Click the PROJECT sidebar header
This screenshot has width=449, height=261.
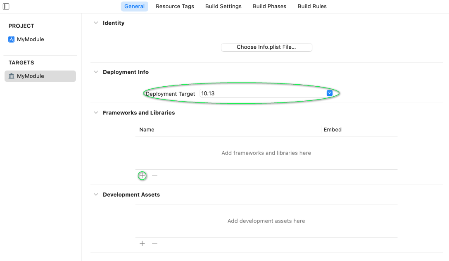(x=21, y=26)
